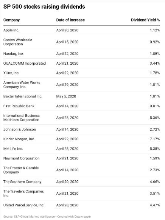Screen dimensions: 165x220
Task: Click the Date of increase column header
Action: [70, 20]
